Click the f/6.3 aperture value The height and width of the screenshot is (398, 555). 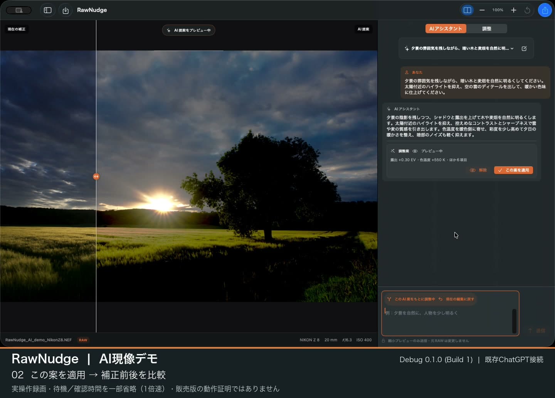click(347, 340)
